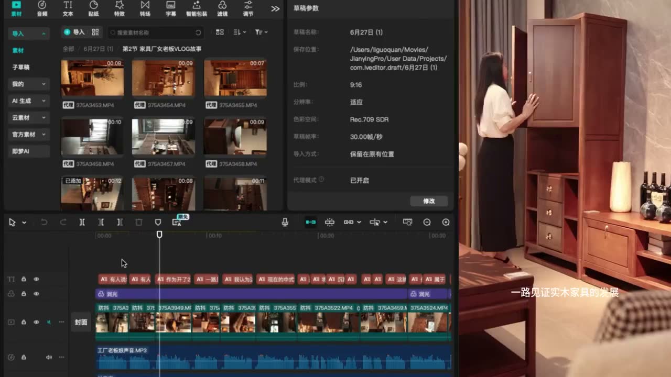Switch to the 文本 (Text) tab

68,8
